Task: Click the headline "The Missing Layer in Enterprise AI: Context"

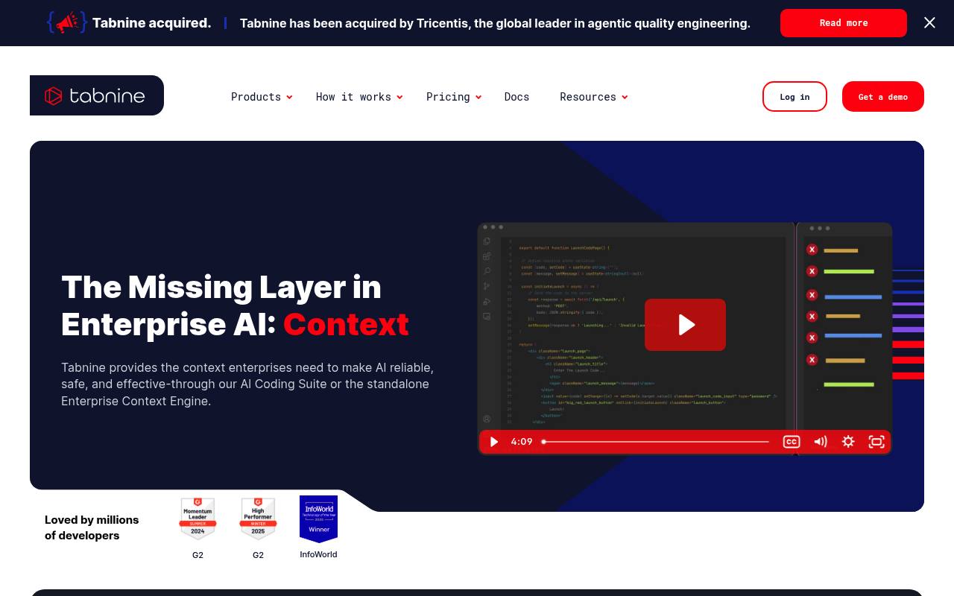Action: click(235, 305)
